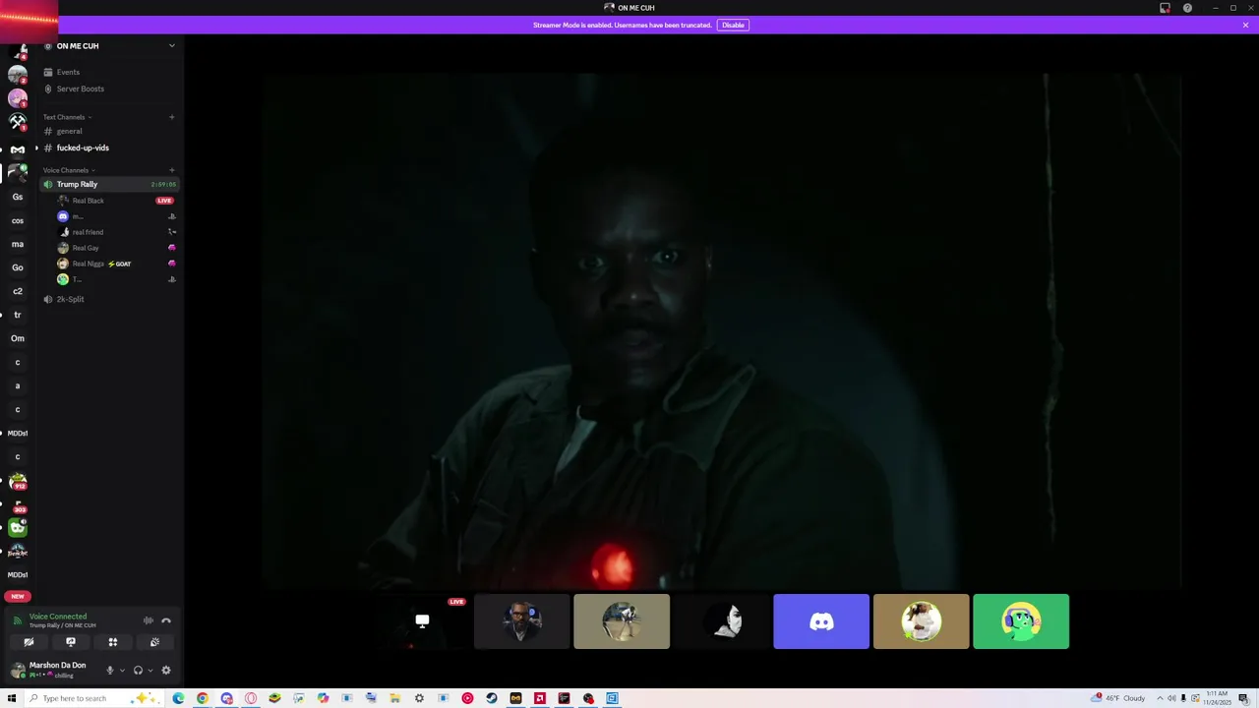Open headphone output options arrow

pyautogui.click(x=150, y=671)
